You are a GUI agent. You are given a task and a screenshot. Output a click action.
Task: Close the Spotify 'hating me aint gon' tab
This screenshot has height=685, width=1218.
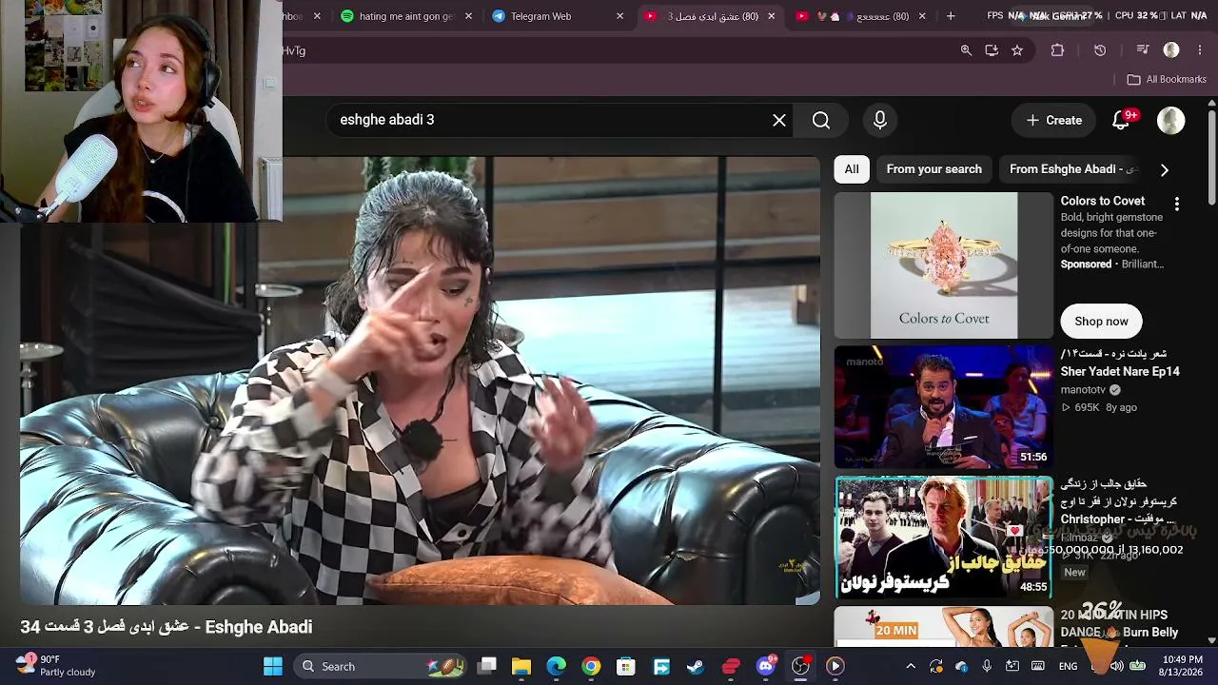468,16
